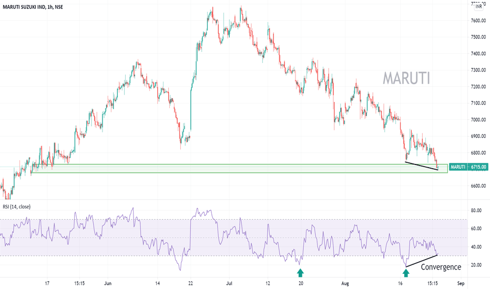Select the Convergence text annotation
Viewport: 490px width, 289px height.
tap(441, 267)
